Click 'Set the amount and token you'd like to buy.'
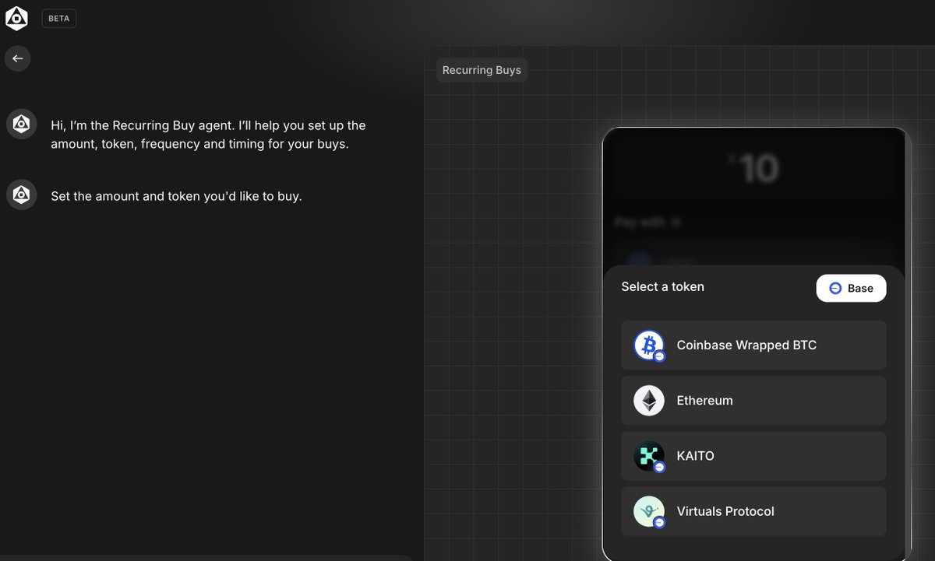Image resolution: width=935 pixels, height=561 pixels. (x=176, y=196)
